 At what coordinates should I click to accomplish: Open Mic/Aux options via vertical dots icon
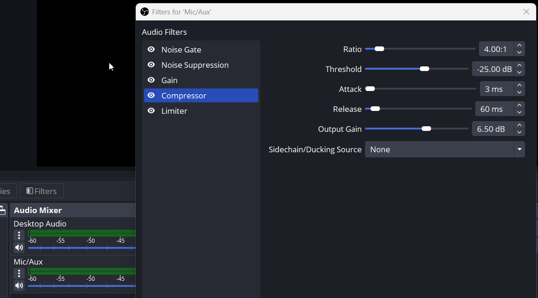pyautogui.click(x=19, y=273)
